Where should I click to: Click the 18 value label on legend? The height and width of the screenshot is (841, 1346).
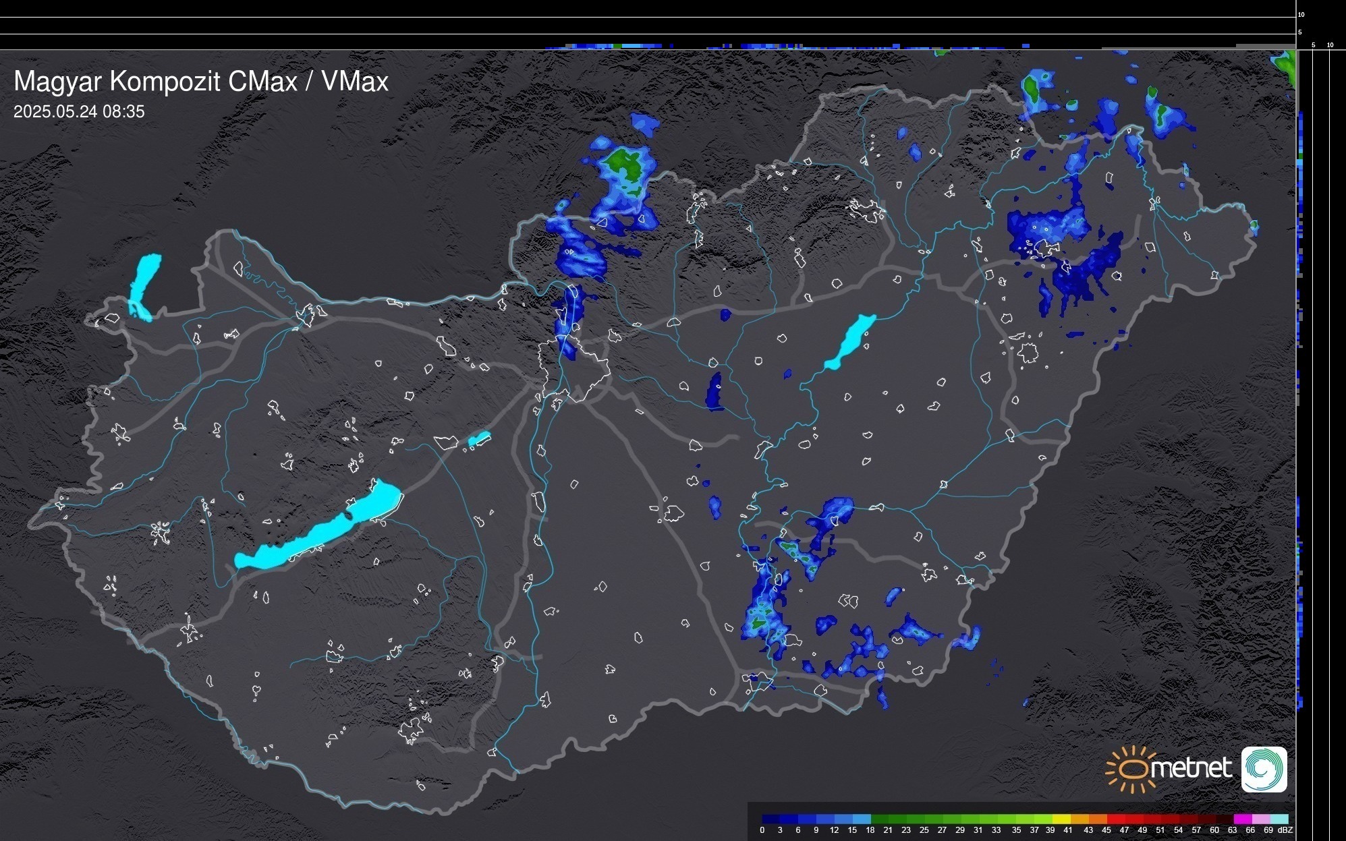870,830
